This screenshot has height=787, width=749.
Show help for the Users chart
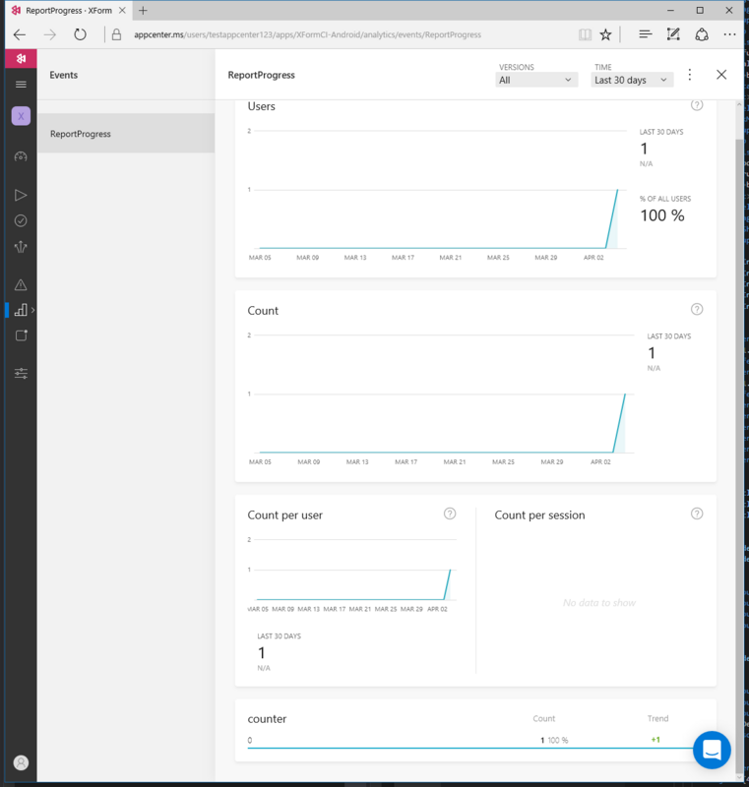pyautogui.click(x=697, y=105)
